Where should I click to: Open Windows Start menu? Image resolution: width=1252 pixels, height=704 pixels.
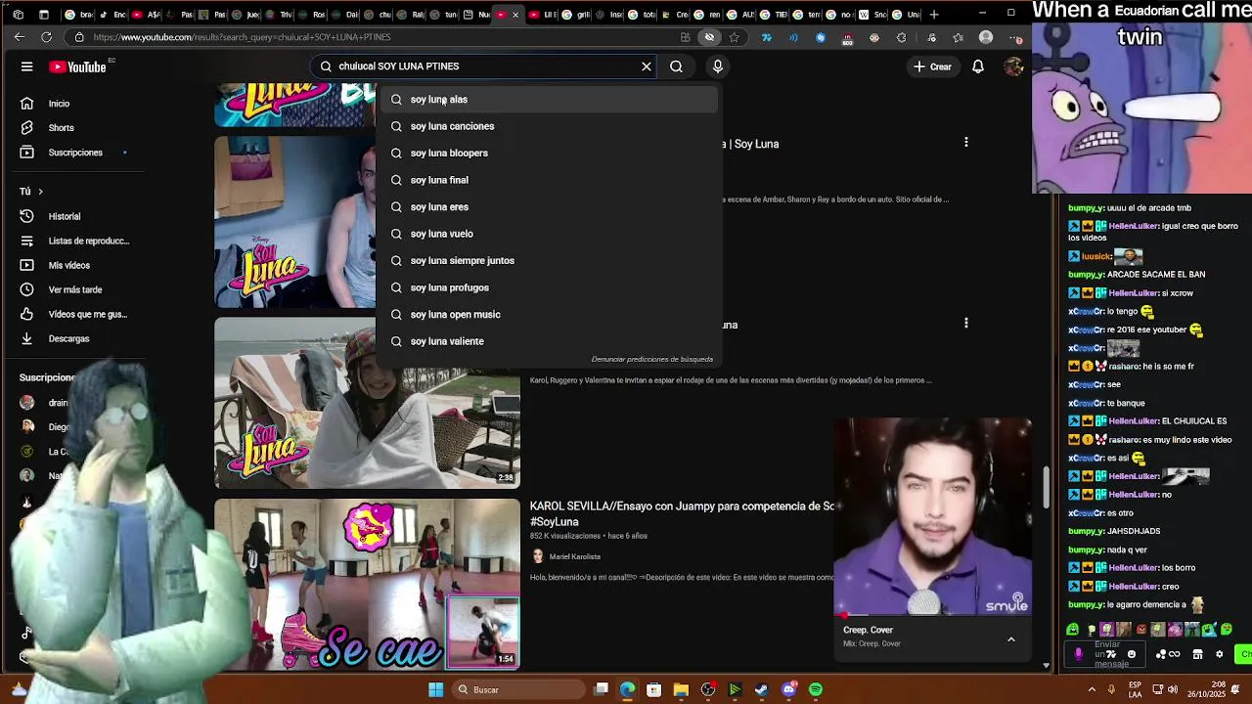[435, 689]
